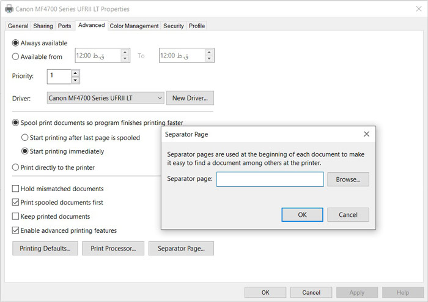Click the printer icon in the title bar
Viewport: 428px width, 302px height.
9,9
